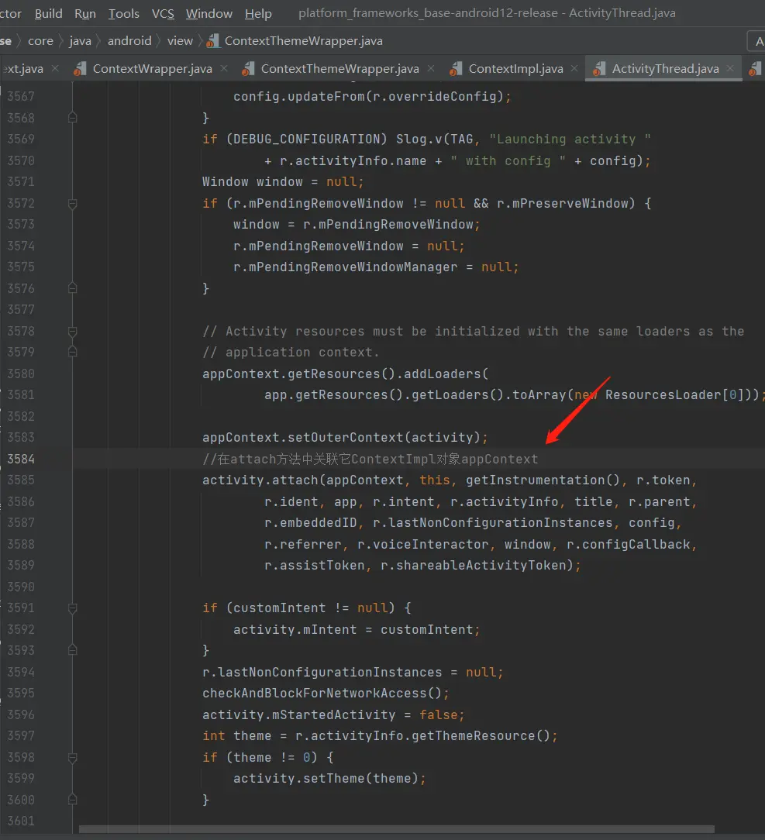Open the Tools menu

123,13
